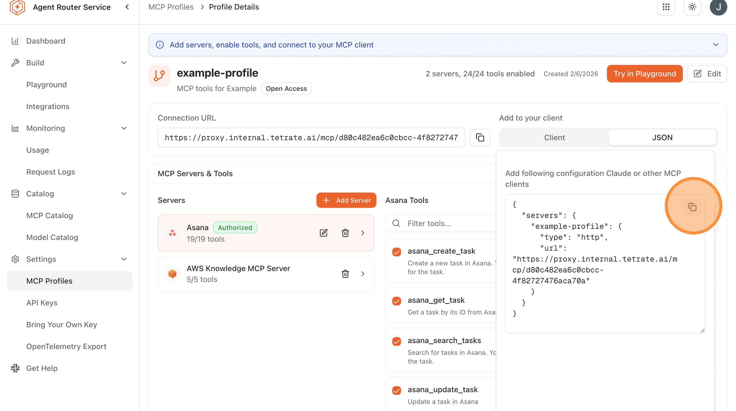This screenshot has width=736, height=411.
Task: Click the Add Server button
Action: click(x=346, y=200)
